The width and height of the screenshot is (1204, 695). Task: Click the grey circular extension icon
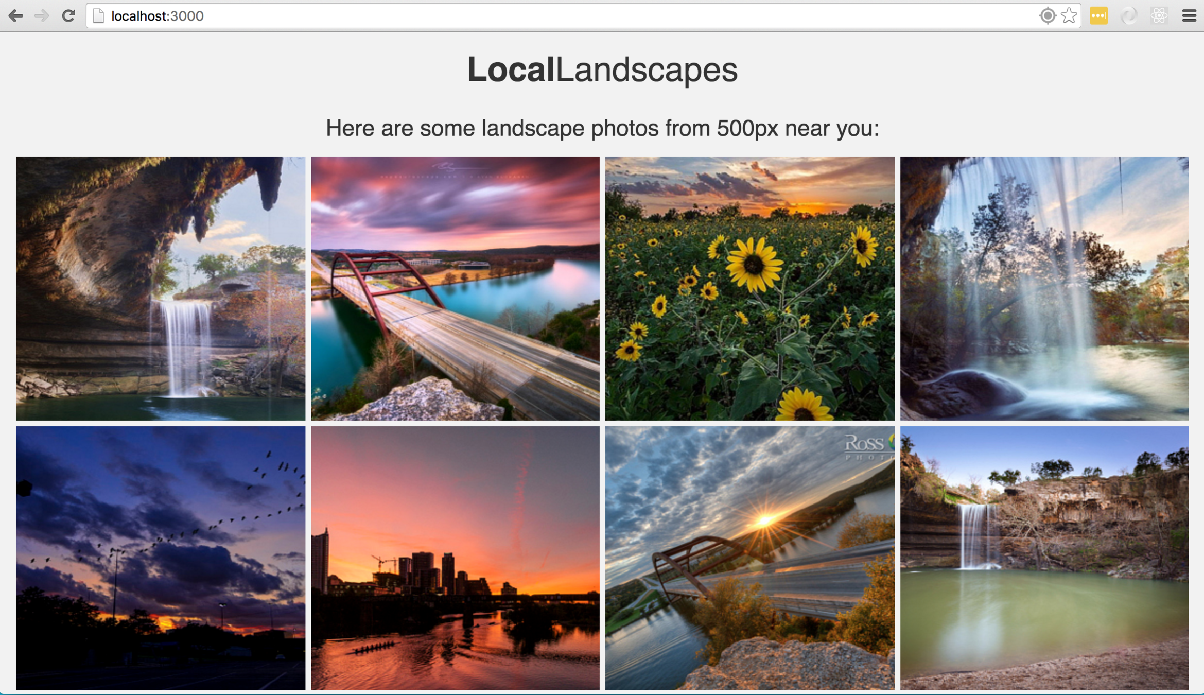pos(1129,16)
